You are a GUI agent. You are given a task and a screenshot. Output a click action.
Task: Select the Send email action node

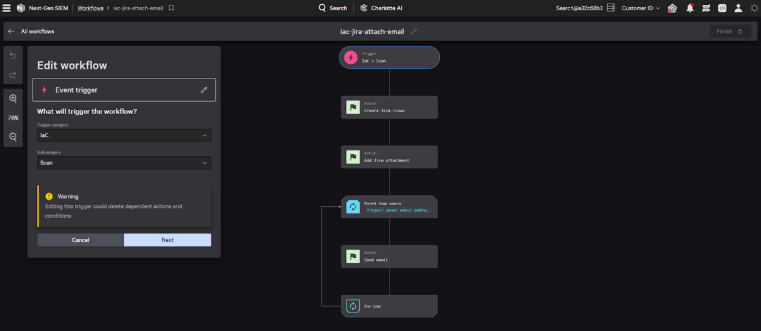pyautogui.click(x=389, y=257)
